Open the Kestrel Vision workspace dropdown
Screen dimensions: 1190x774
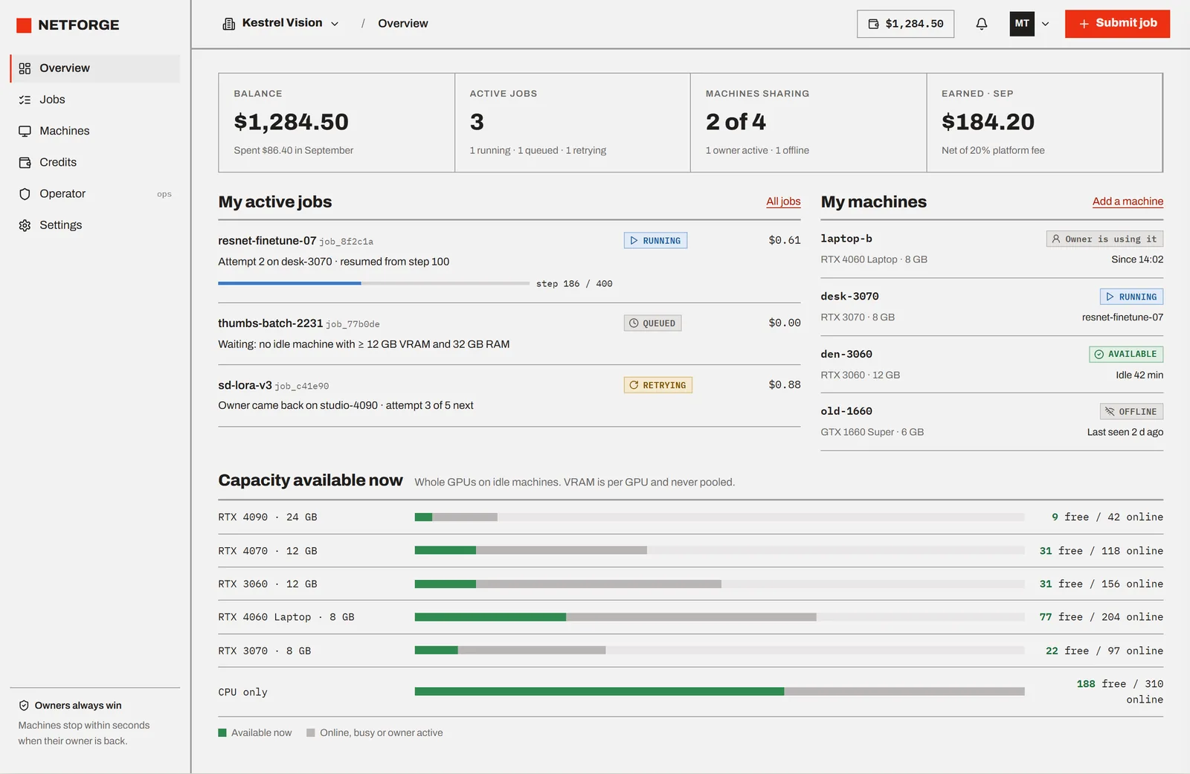tap(281, 24)
